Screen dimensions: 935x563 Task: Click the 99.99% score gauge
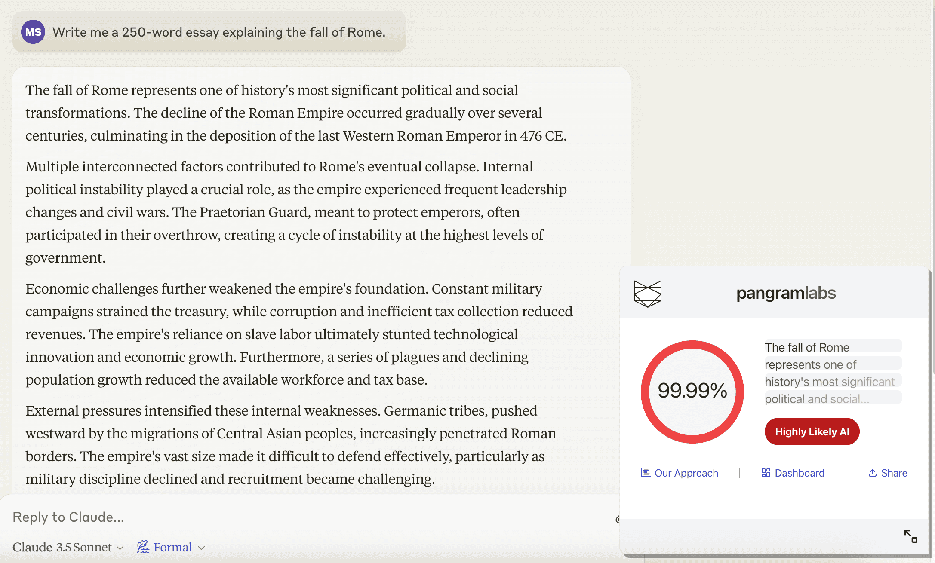tap(692, 391)
